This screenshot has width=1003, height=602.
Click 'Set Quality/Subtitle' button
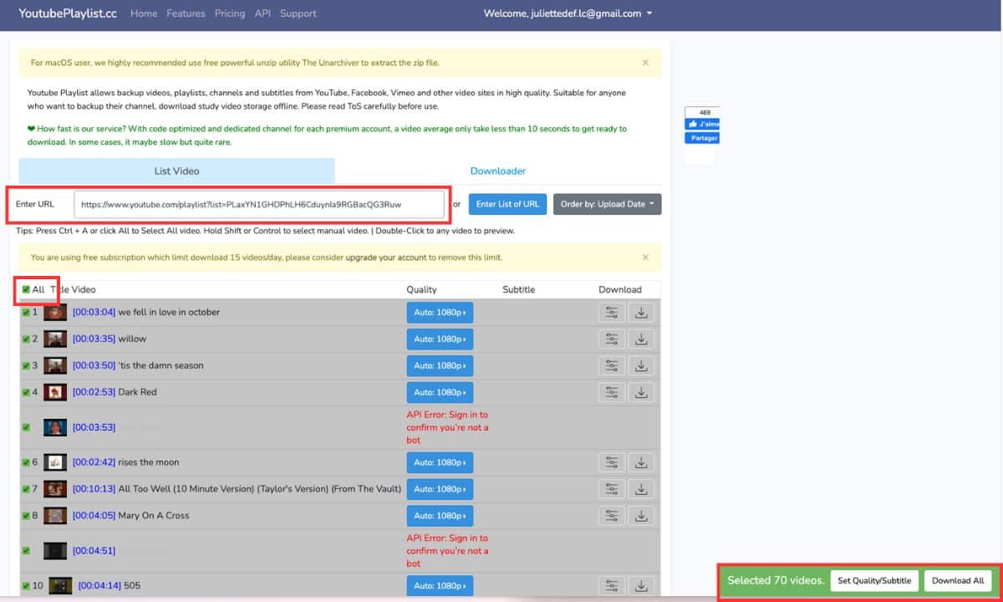(x=874, y=581)
